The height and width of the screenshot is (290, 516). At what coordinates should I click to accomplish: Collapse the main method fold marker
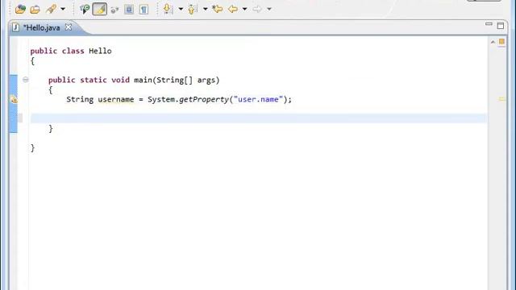[25, 80]
